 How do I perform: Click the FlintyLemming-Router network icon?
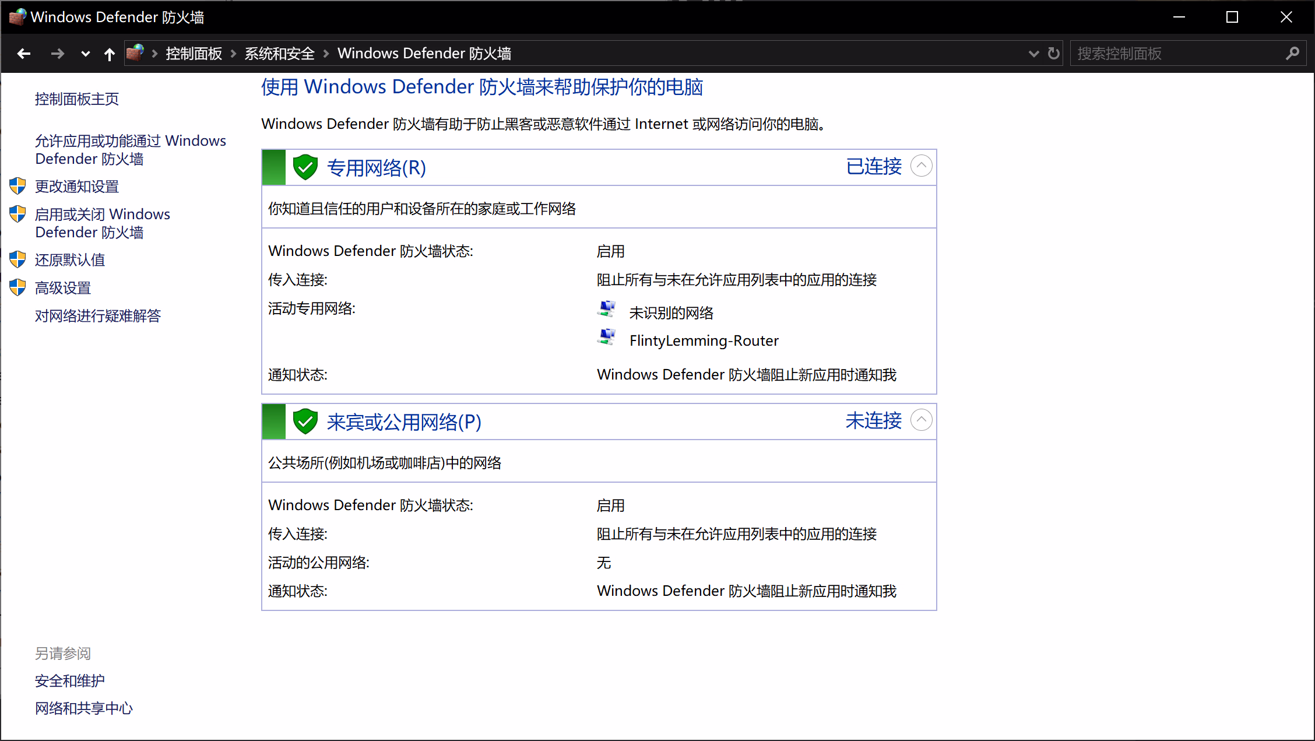click(x=607, y=338)
